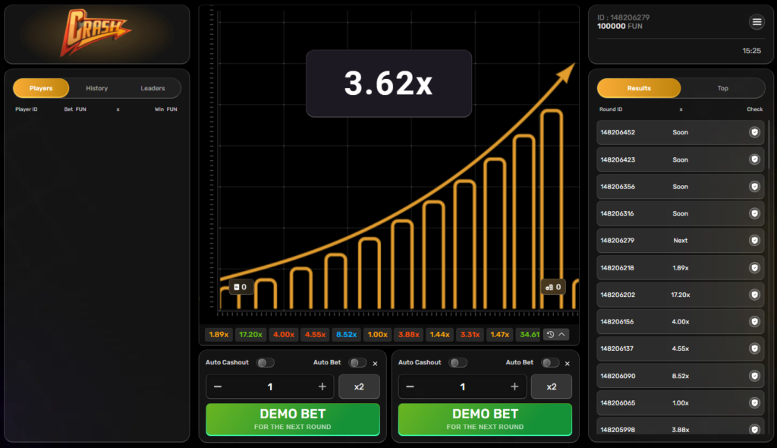Click the 17.20x chip in the history strip
The image size is (777, 448).
(x=250, y=334)
